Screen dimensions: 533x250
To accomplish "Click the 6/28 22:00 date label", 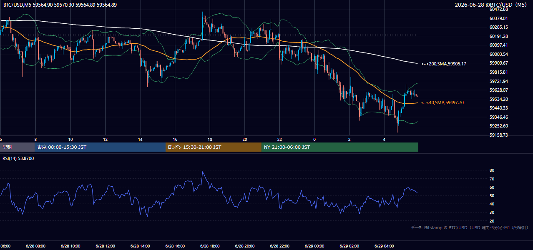I will pos(279,246).
